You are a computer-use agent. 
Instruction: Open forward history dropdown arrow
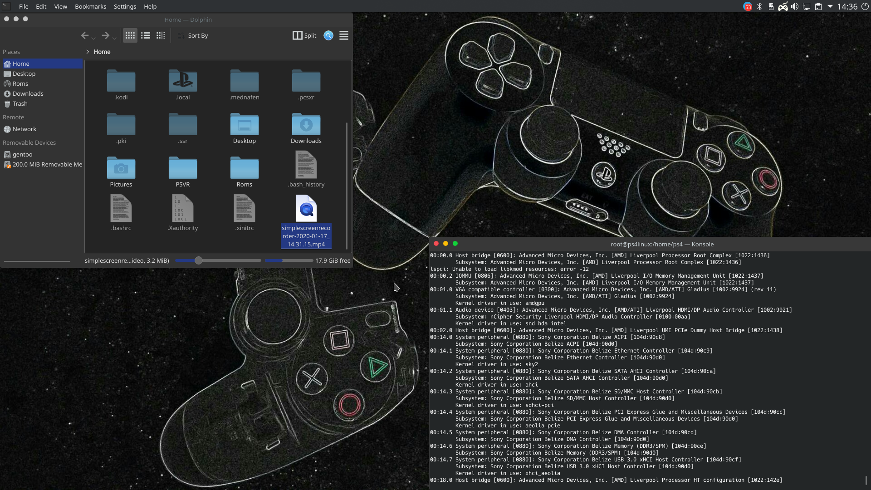coord(114,38)
